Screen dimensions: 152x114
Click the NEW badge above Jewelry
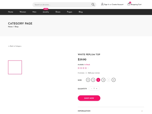pos(46,9)
